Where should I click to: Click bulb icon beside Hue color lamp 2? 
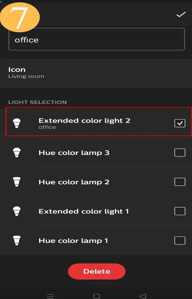click(17, 182)
